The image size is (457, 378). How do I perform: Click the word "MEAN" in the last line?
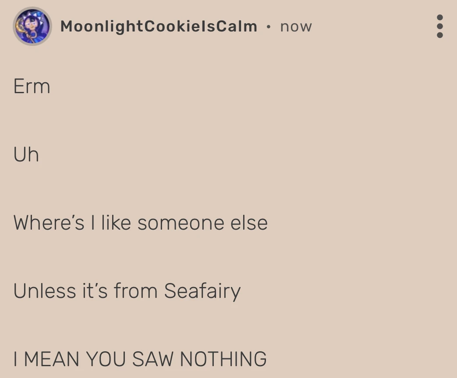point(52,359)
